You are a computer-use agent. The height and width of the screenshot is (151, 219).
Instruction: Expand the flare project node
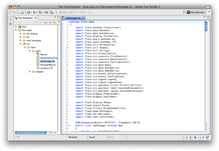[x=16, y=27]
